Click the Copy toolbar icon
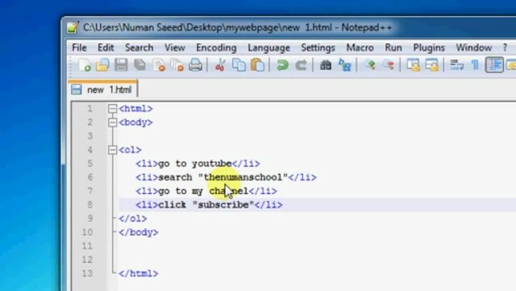 click(x=238, y=65)
